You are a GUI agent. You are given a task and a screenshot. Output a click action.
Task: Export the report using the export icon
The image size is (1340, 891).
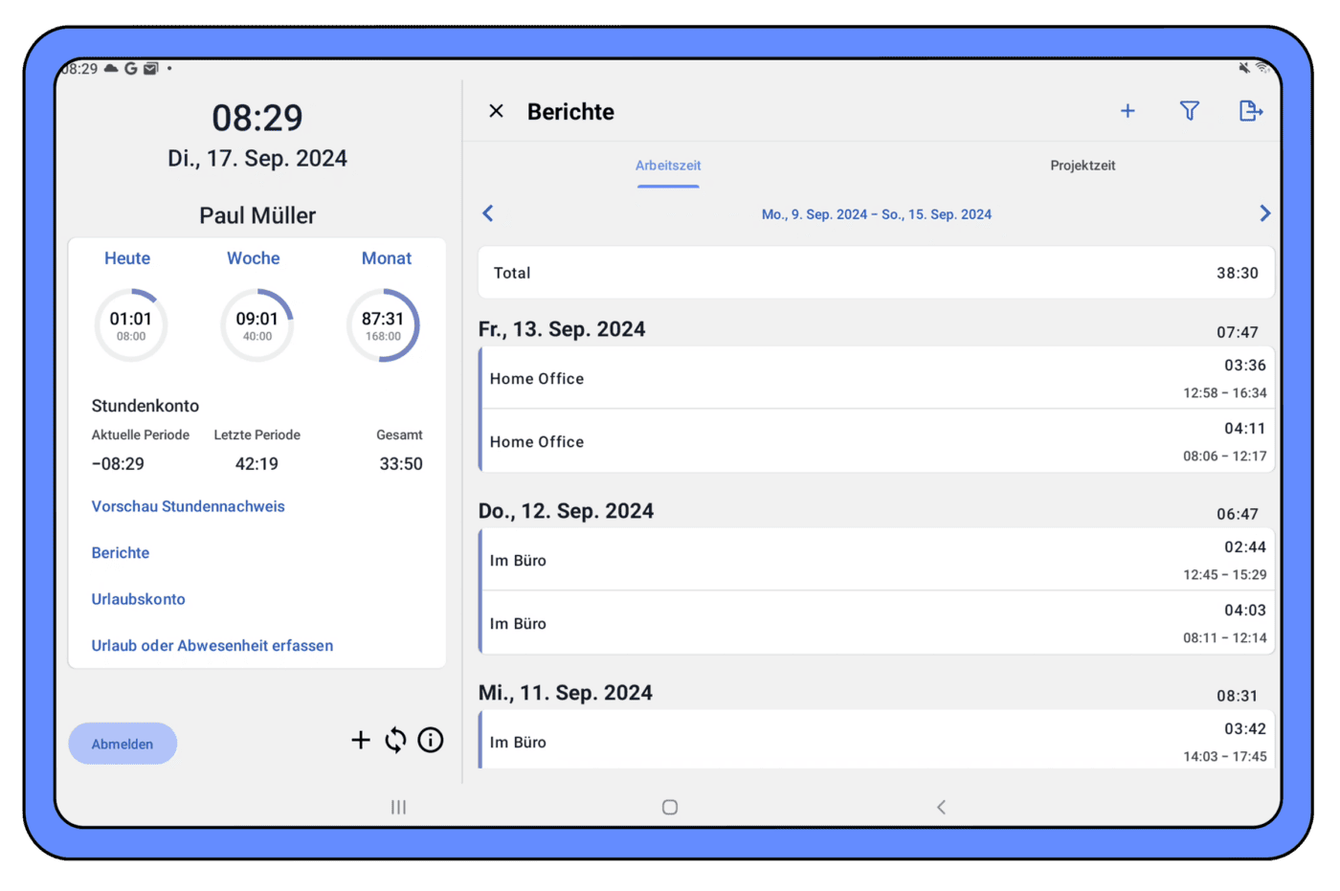coord(1251,111)
